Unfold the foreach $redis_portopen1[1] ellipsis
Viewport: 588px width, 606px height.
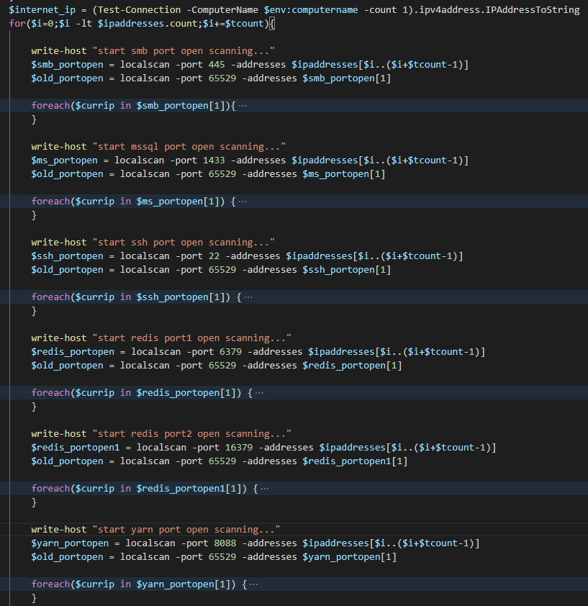(264, 489)
